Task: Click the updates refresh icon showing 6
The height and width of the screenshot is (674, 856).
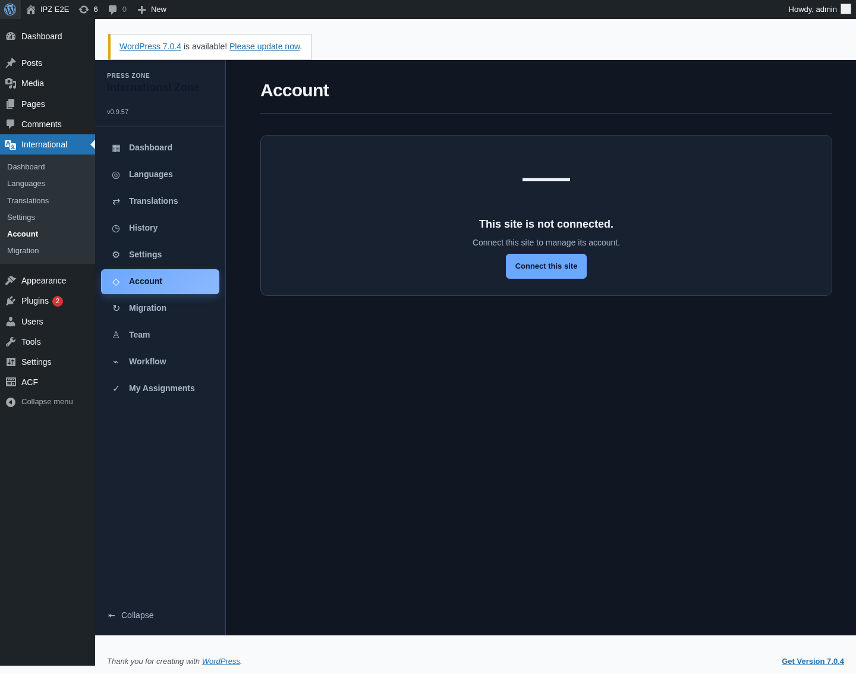Action: coord(84,10)
